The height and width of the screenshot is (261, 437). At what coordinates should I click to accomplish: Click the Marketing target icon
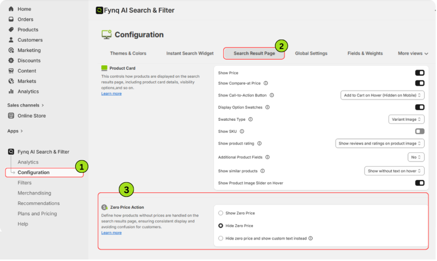pyautogui.click(x=11, y=50)
